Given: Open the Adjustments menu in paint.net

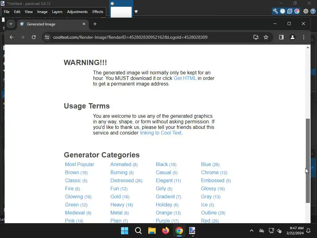Looking at the screenshot, I should 77,12.
